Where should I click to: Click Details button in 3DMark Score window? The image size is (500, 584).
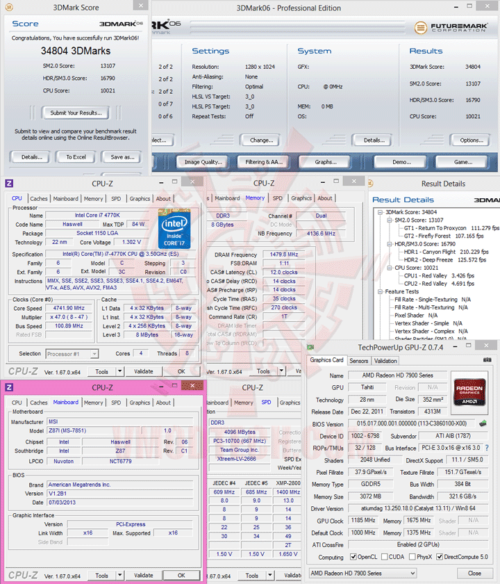32,157
